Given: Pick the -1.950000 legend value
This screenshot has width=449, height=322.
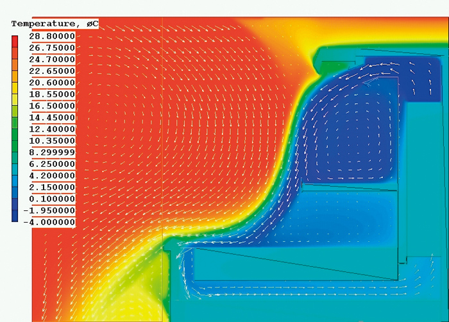Looking at the screenshot, I should pos(49,210).
